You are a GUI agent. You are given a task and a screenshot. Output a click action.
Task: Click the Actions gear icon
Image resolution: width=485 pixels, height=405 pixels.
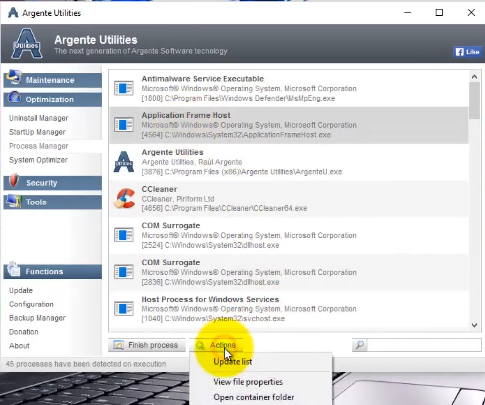point(200,345)
